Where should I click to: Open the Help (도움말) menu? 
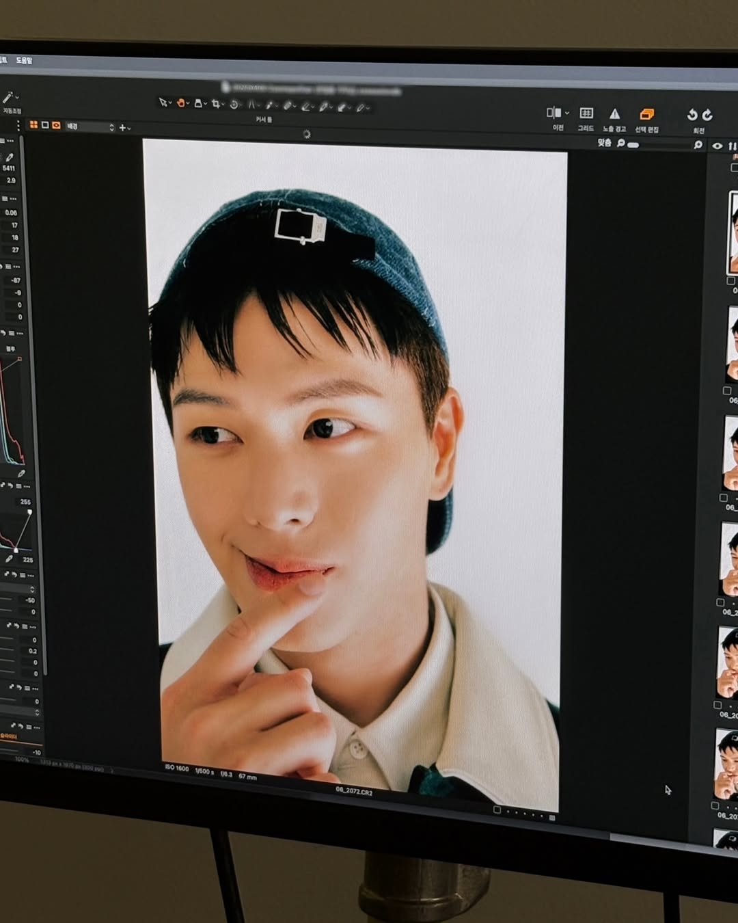click(x=24, y=61)
